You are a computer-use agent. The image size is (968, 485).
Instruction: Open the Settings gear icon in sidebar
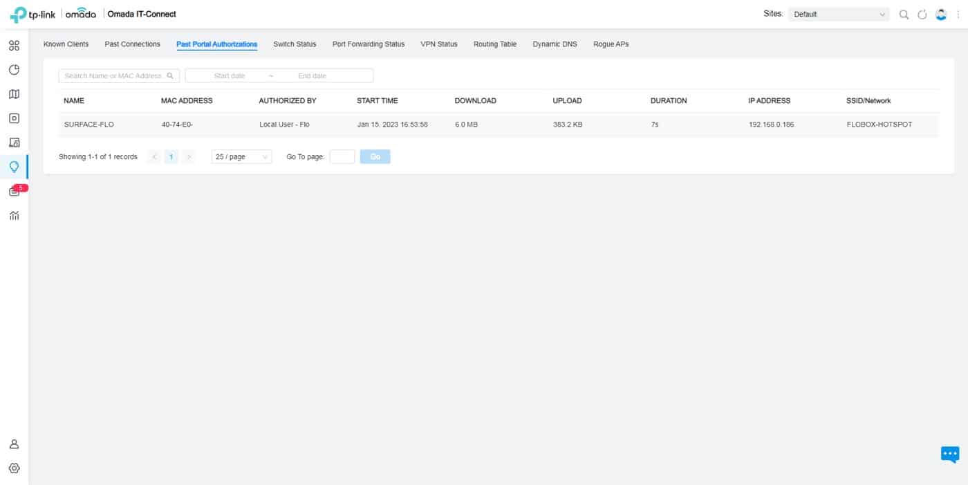[x=14, y=468]
